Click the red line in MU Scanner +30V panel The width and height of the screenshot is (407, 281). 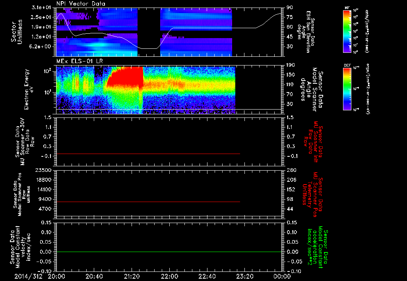(148, 154)
